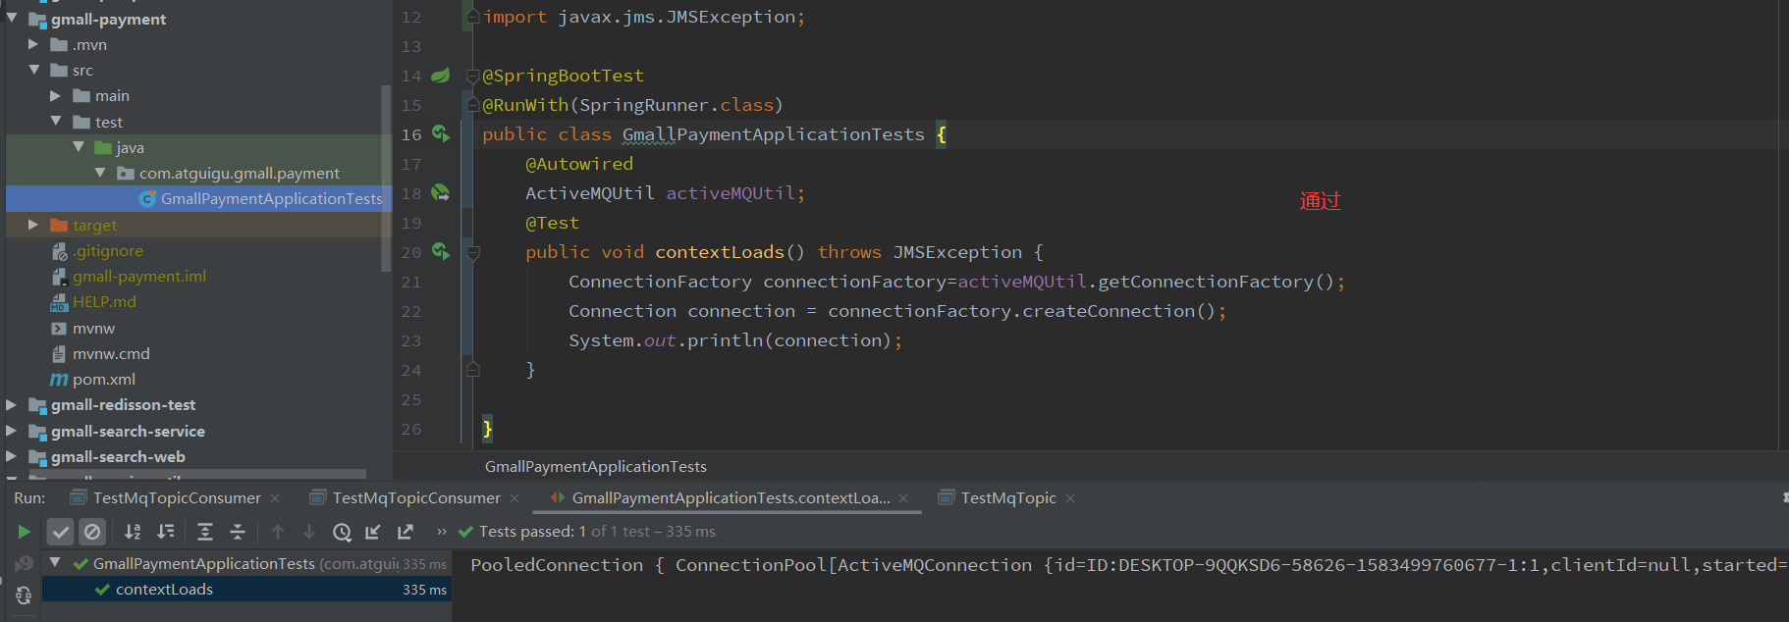This screenshot has width=1789, height=622.
Task: Rerun tests with the green play icon
Action: pos(24,532)
